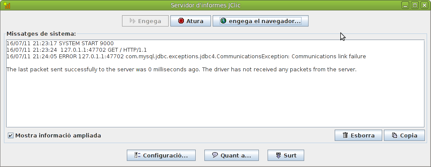Image resolution: width=431 pixels, height=167 pixels.
Task: Click the copy pages icon on Copia
Action: tap(394, 135)
